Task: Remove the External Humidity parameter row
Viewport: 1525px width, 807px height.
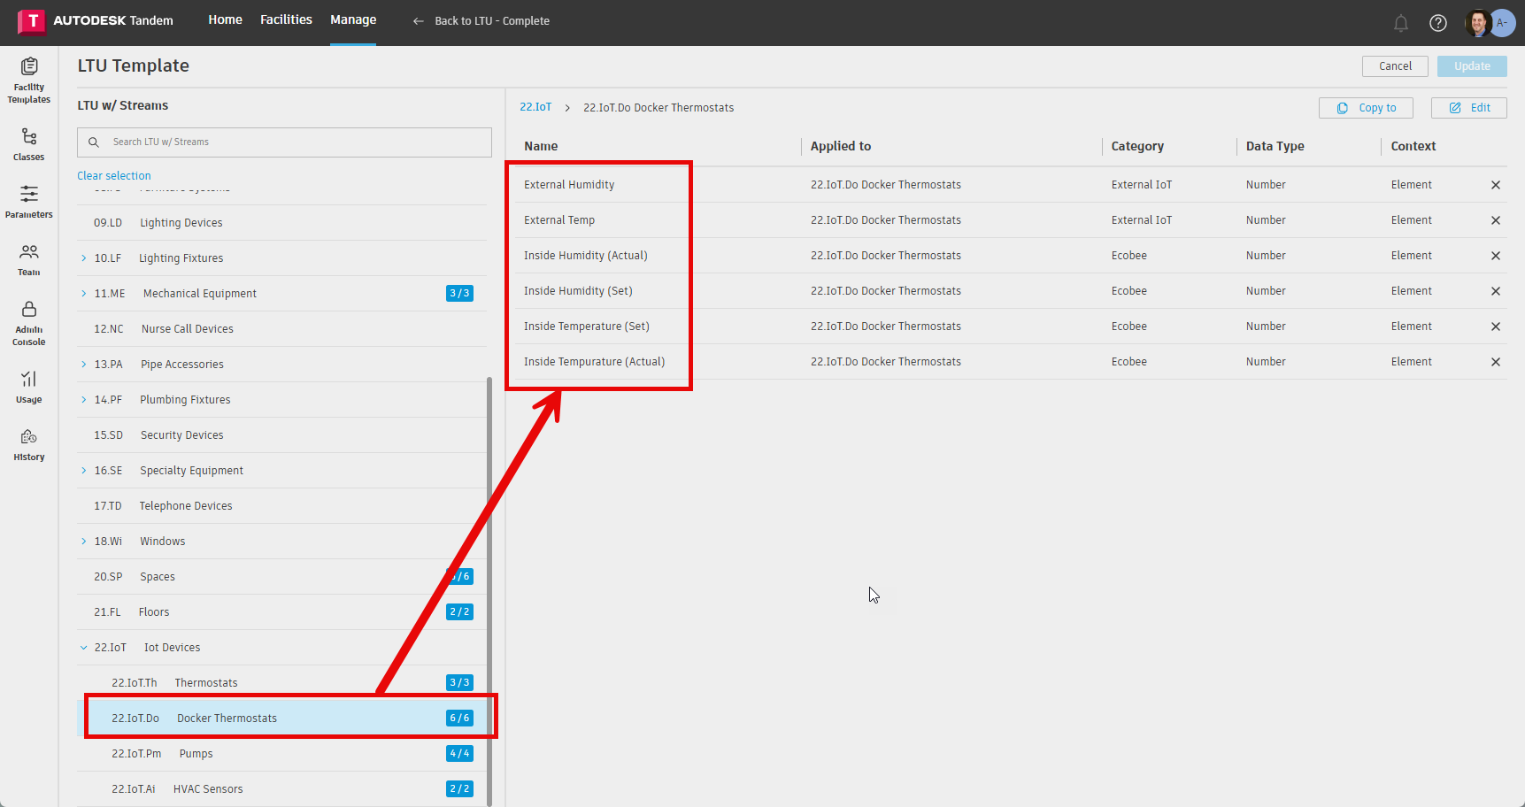Action: pos(1496,185)
